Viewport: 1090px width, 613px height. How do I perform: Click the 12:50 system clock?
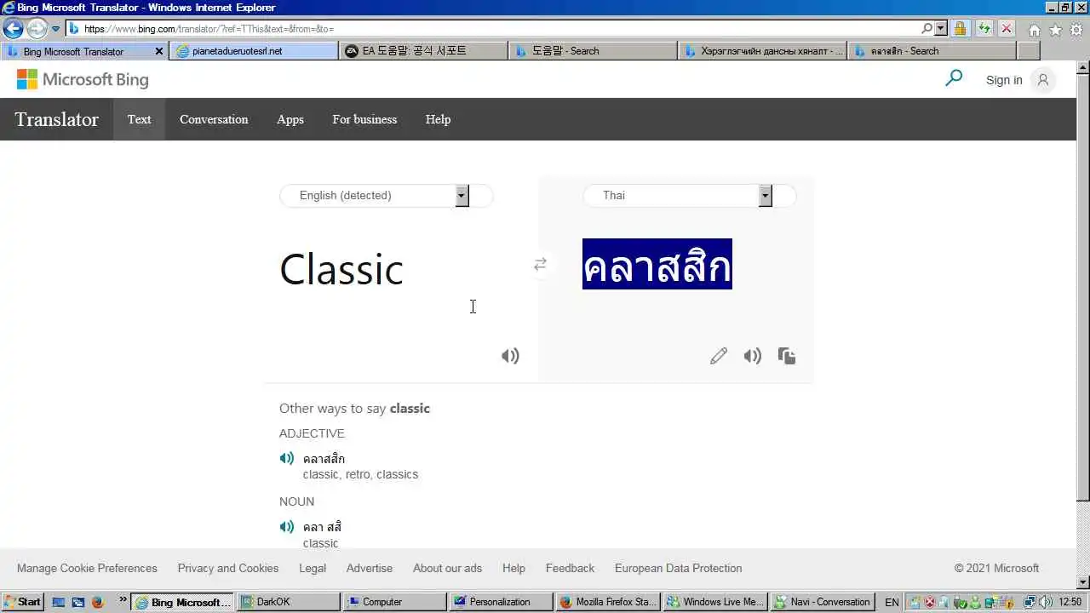coord(1070,602)
